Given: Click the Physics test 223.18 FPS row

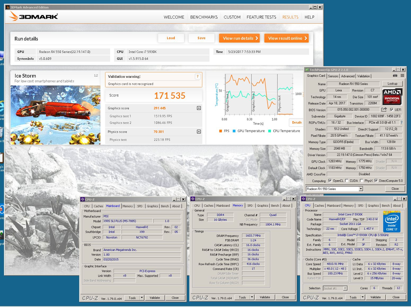Looking at the screenshot, I should coord(154,140).
